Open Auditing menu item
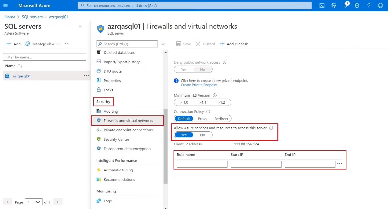Screen dimensions: 388x209 (111, 111)
